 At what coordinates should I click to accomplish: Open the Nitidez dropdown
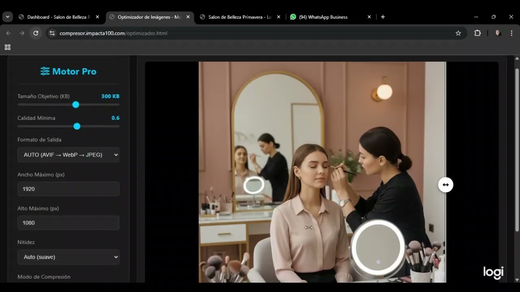(x=68, y=257)
